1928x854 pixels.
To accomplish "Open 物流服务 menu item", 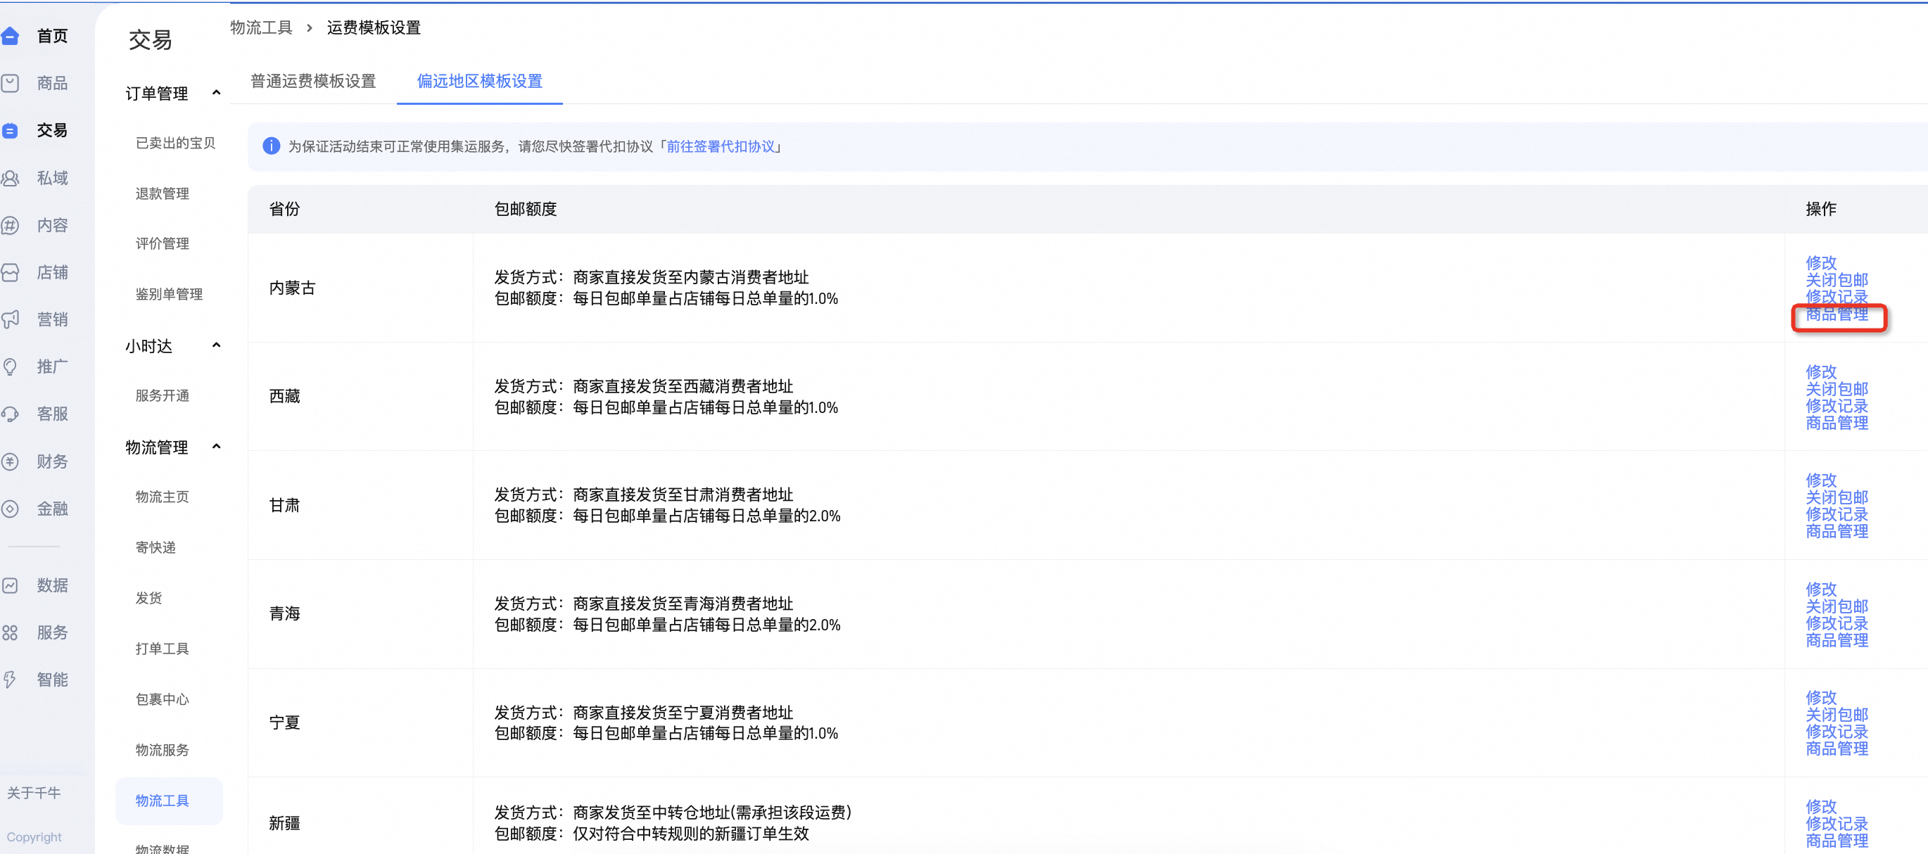I will point(163,750).
